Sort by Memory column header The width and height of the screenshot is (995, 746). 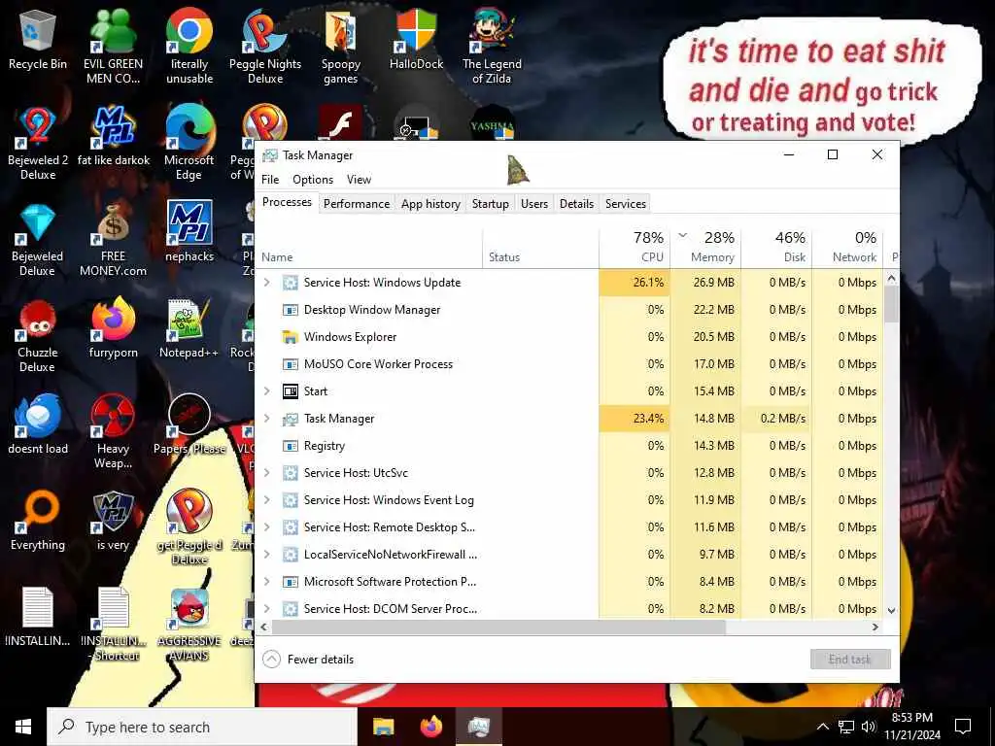(x=705, y=247)
